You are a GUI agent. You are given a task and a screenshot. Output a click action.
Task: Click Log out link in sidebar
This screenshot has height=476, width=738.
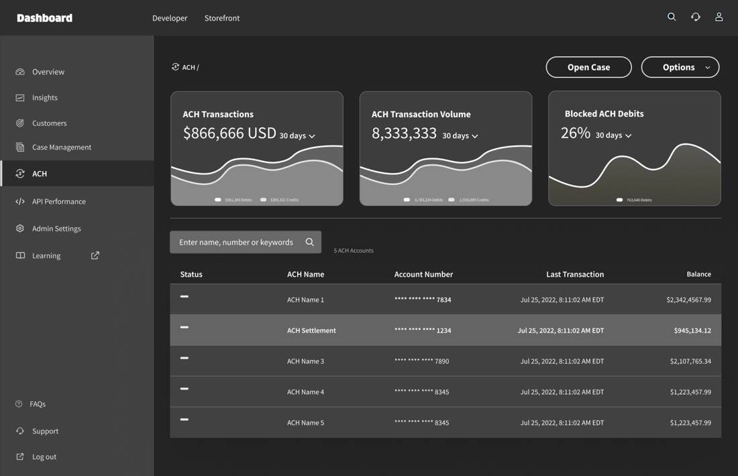pos(44,457)
